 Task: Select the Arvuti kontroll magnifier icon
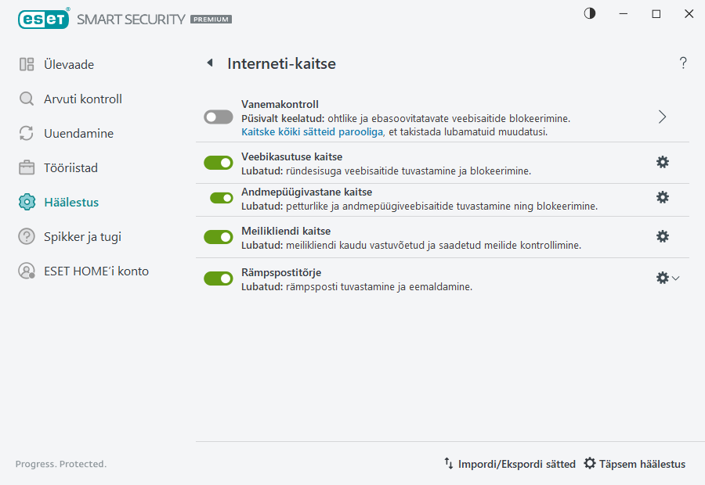(x=27, y=99)
